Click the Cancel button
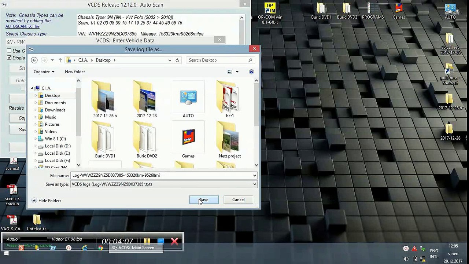Screen dimensions: 469x264 238,200
